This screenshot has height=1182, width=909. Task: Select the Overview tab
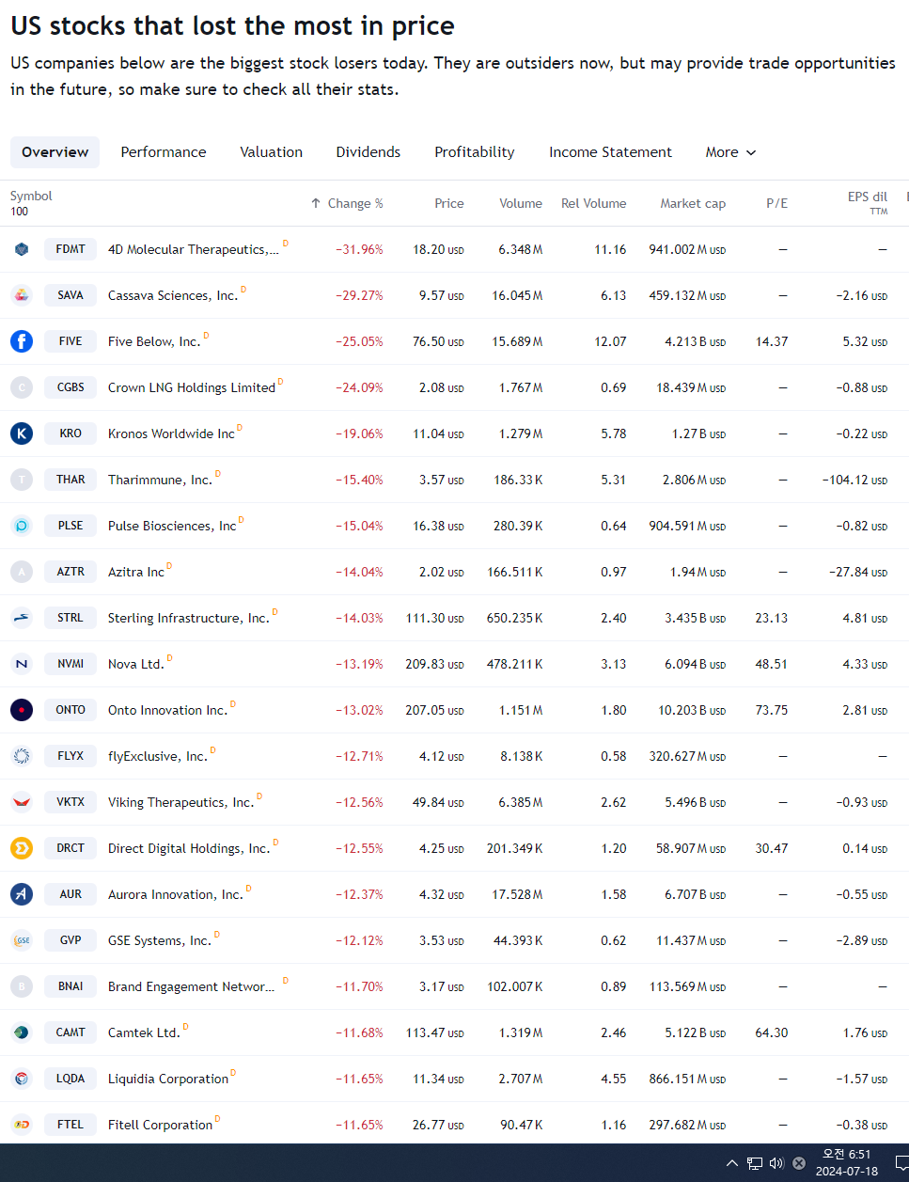pos(55,152)
